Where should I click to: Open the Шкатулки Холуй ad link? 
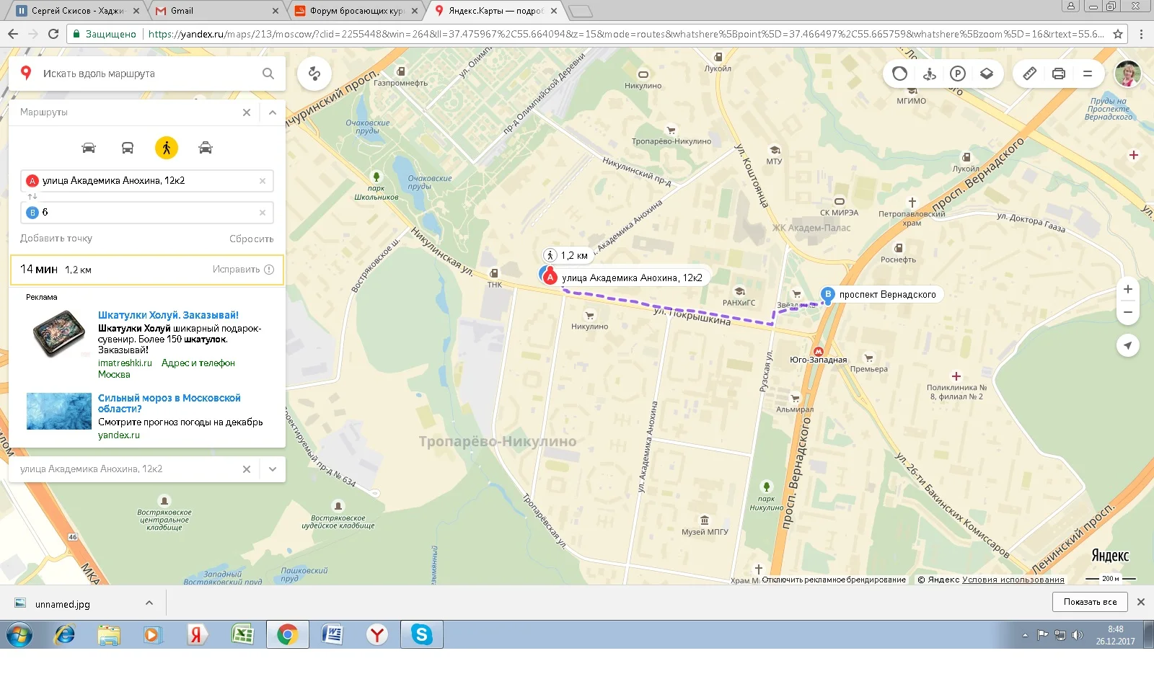pyautogui.click(x=168, y=315)
